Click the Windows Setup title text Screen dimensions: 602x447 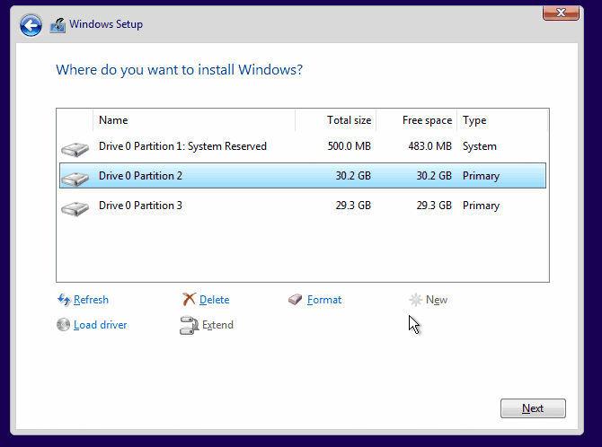[x=106, y=24]
